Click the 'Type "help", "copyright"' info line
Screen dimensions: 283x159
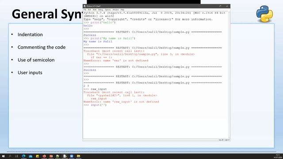click(148, 19)
